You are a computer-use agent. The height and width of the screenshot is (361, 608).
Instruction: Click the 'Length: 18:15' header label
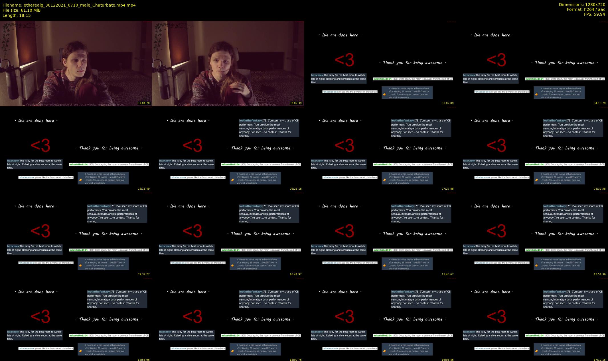point(17,15)
